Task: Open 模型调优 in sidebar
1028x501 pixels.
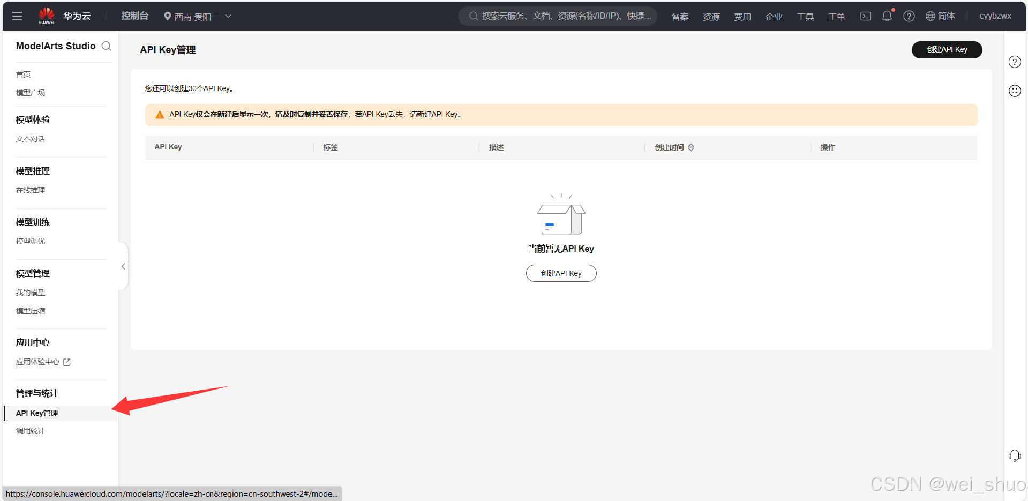Action: [31, 241]
